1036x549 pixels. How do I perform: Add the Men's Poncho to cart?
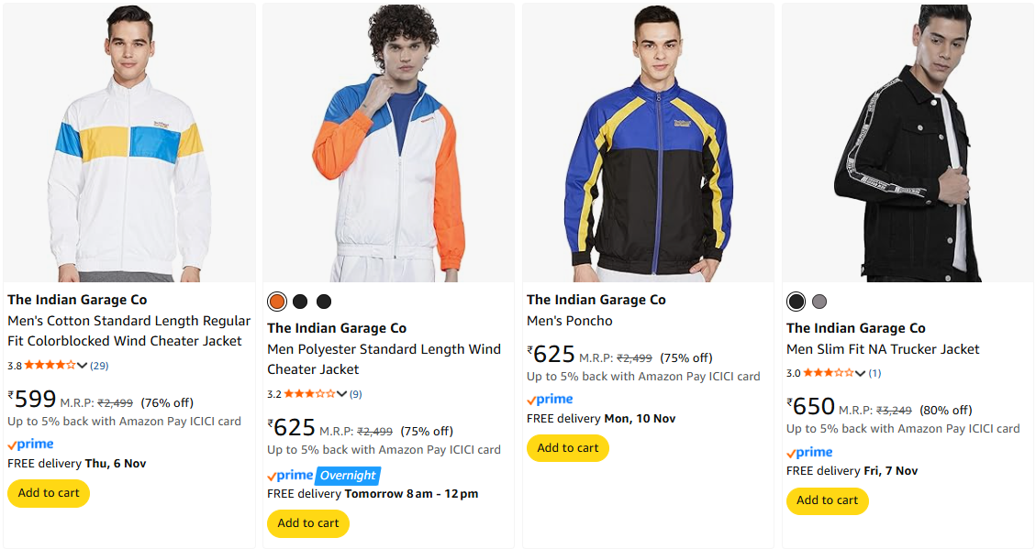point(567,448)
